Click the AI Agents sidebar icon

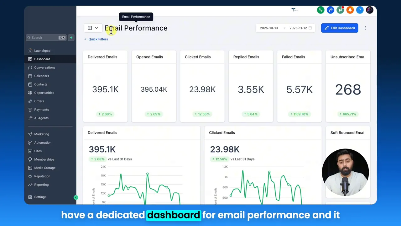pos(30,118)
